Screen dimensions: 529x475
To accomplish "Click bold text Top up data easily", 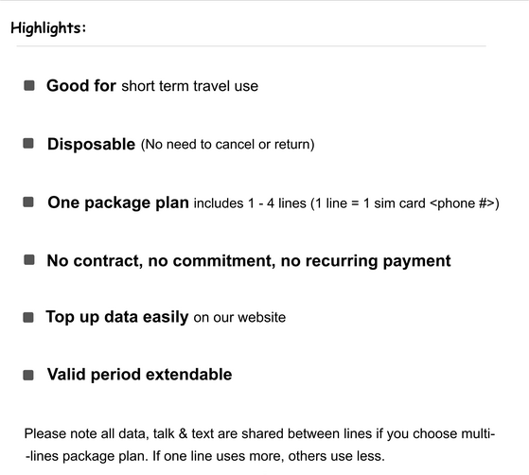I will pos(117,317).
